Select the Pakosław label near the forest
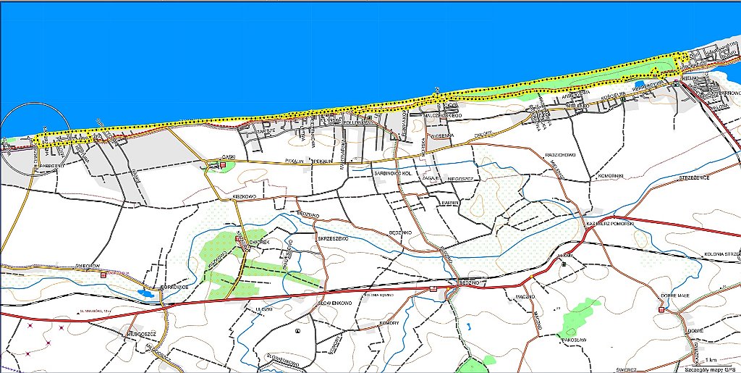This screenshot has width=741, height=373. (x=572, y=338)
